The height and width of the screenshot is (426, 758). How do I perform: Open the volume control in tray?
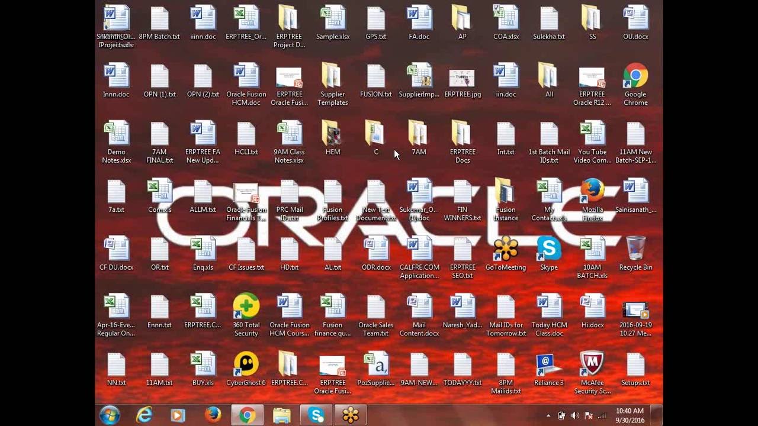tap(574, 416)
